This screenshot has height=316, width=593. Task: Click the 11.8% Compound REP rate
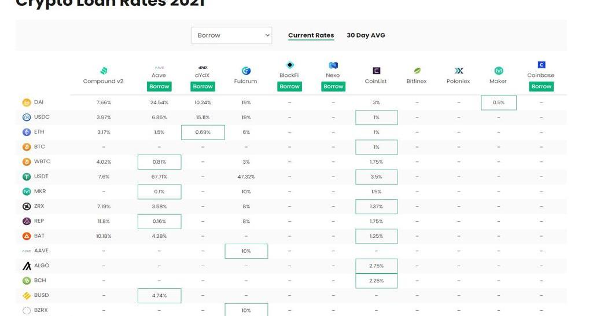pyautogui.click(x=104, y=222)
